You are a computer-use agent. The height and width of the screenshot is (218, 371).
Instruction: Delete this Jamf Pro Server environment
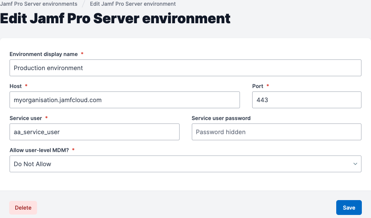23,208
